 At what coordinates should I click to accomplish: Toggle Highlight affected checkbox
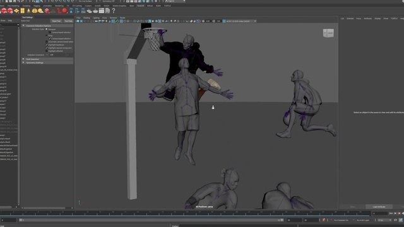(47, 51)
